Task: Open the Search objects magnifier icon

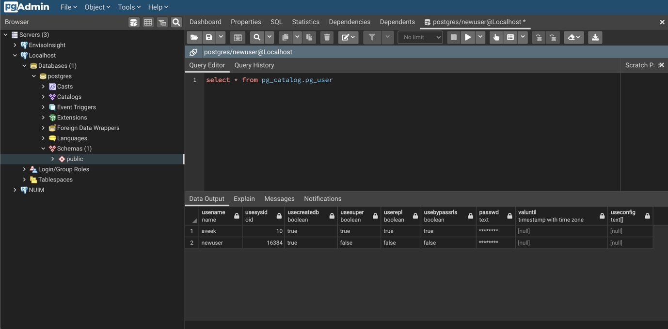Action: pos(176,22)
